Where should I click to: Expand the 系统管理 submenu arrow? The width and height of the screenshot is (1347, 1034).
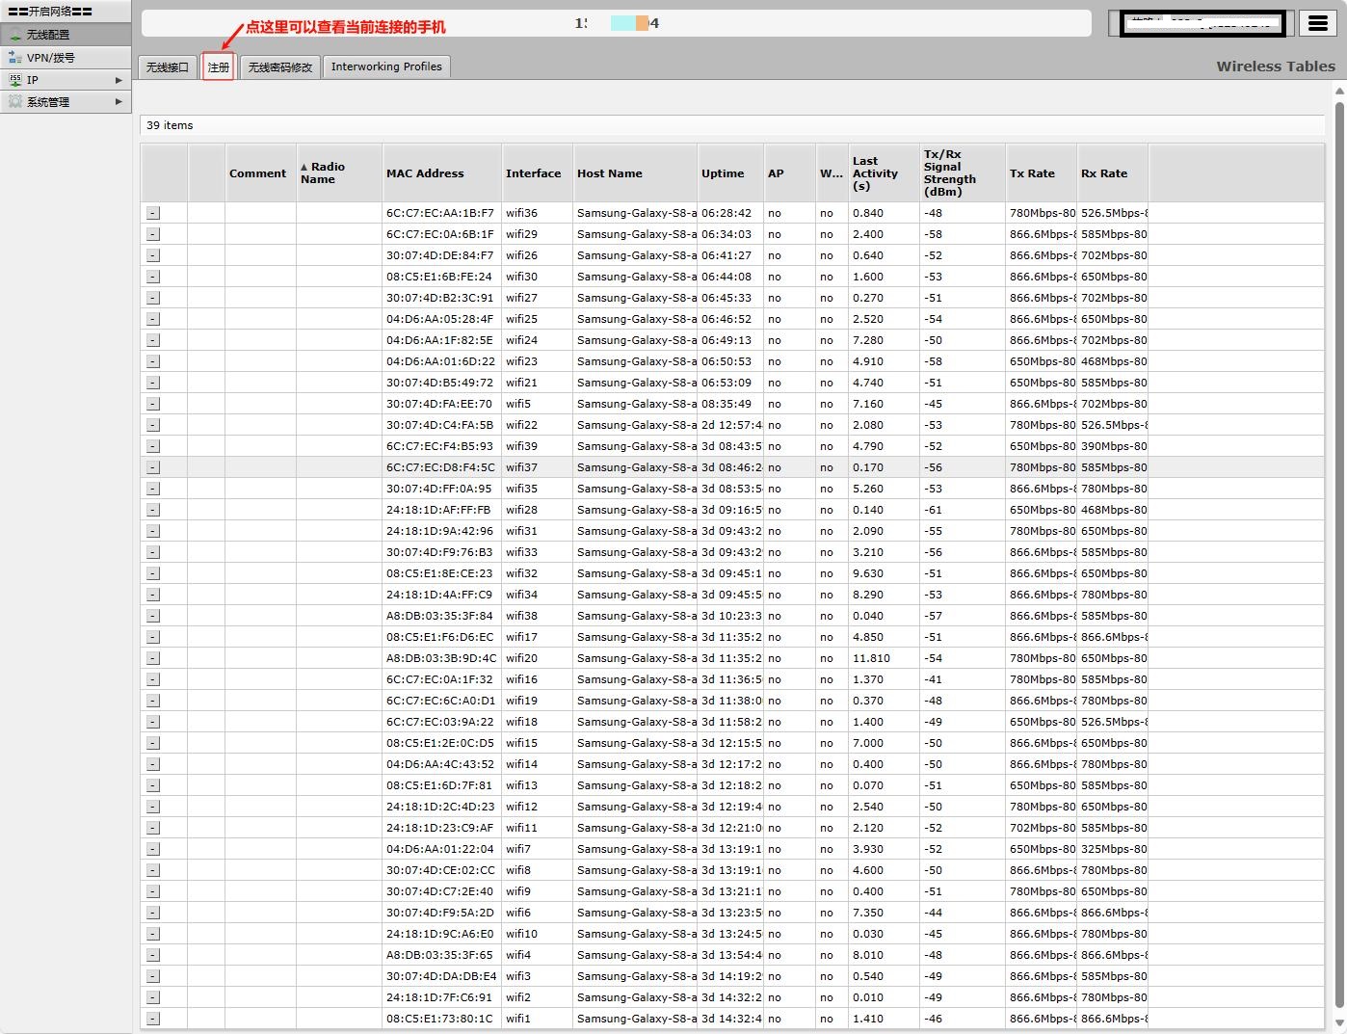119,101
